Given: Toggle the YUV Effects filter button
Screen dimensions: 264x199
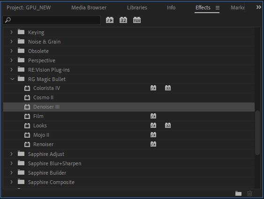Looking at the screenshot, I should tap(137, 20).
